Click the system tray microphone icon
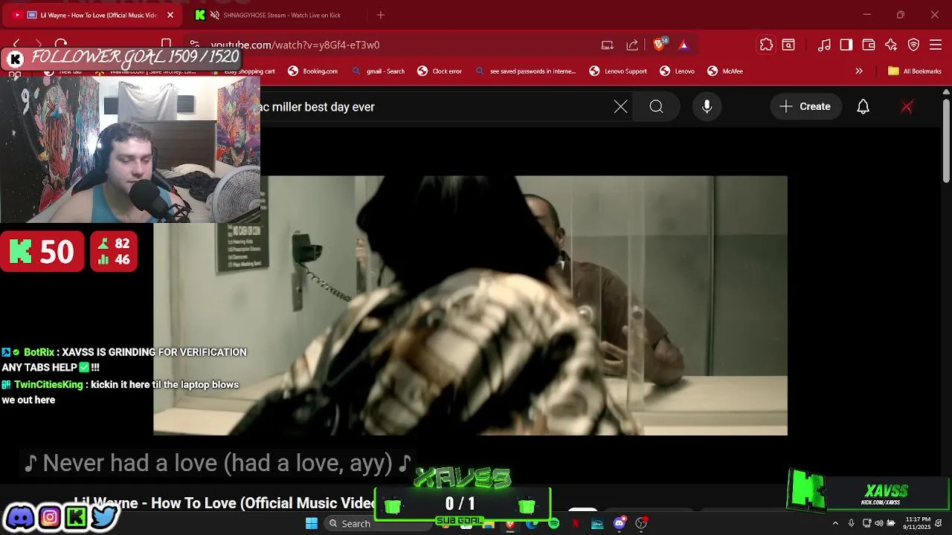Screen dimensions: 952x535 click(x=851, y=524)
